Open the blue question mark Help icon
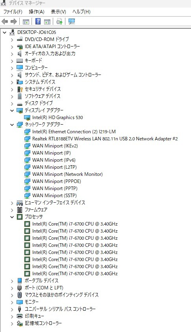 [x=38, y=21]
